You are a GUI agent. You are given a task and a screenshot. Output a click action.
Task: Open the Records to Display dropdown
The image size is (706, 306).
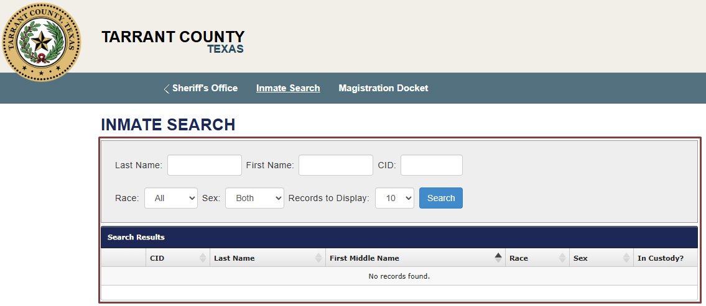pyautogui.click(x=394, y=198)
